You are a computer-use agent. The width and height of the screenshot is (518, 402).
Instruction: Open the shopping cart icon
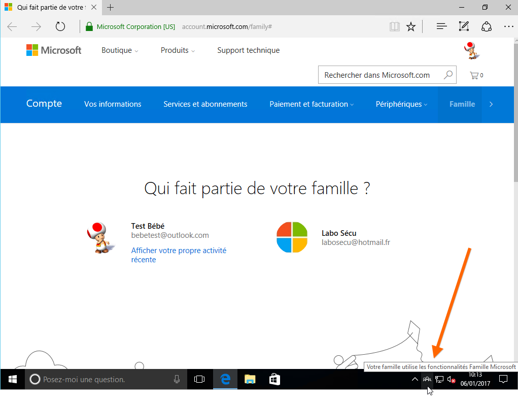tap(474, 75)
